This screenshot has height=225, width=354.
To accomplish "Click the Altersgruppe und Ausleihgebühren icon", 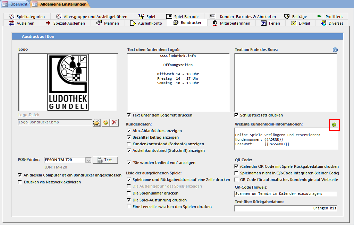I will (58, 16).
